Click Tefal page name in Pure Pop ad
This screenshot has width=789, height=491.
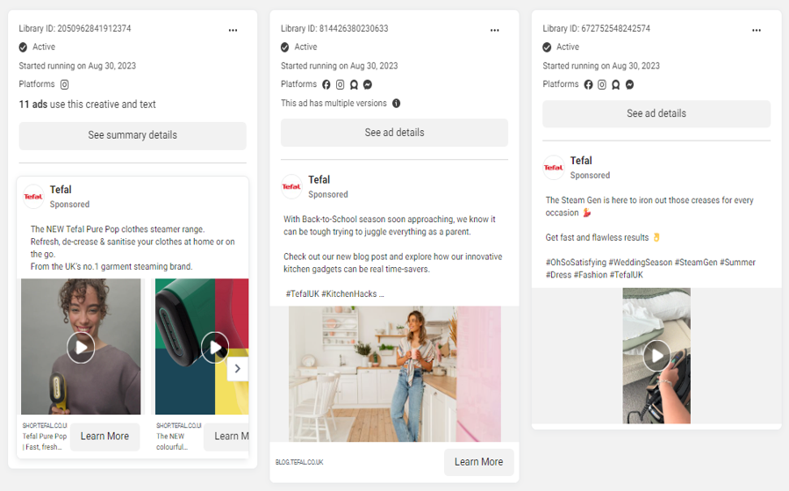[x=61, y=190]
